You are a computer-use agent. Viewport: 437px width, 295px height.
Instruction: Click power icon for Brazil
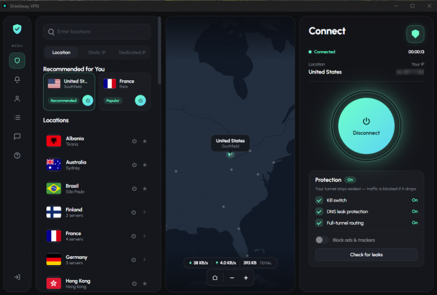(x=134, y=189)
